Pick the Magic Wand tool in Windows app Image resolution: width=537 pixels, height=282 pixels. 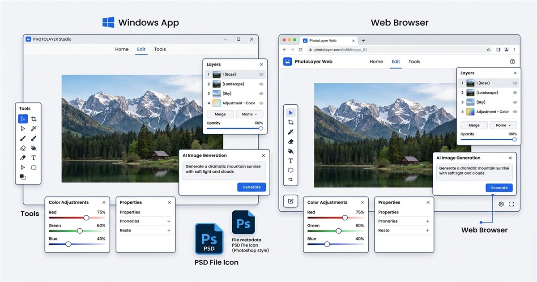34,128
